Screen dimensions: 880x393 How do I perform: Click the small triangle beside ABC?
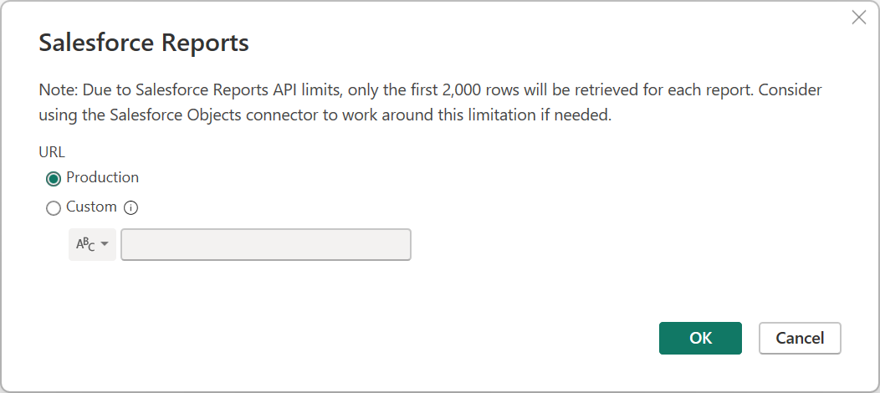[x=105, y=244]
